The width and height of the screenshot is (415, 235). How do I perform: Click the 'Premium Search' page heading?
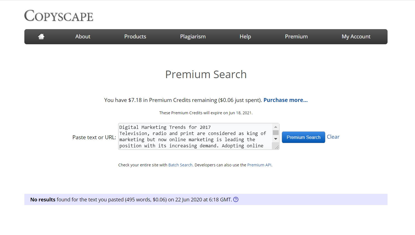tap(206, 75)
